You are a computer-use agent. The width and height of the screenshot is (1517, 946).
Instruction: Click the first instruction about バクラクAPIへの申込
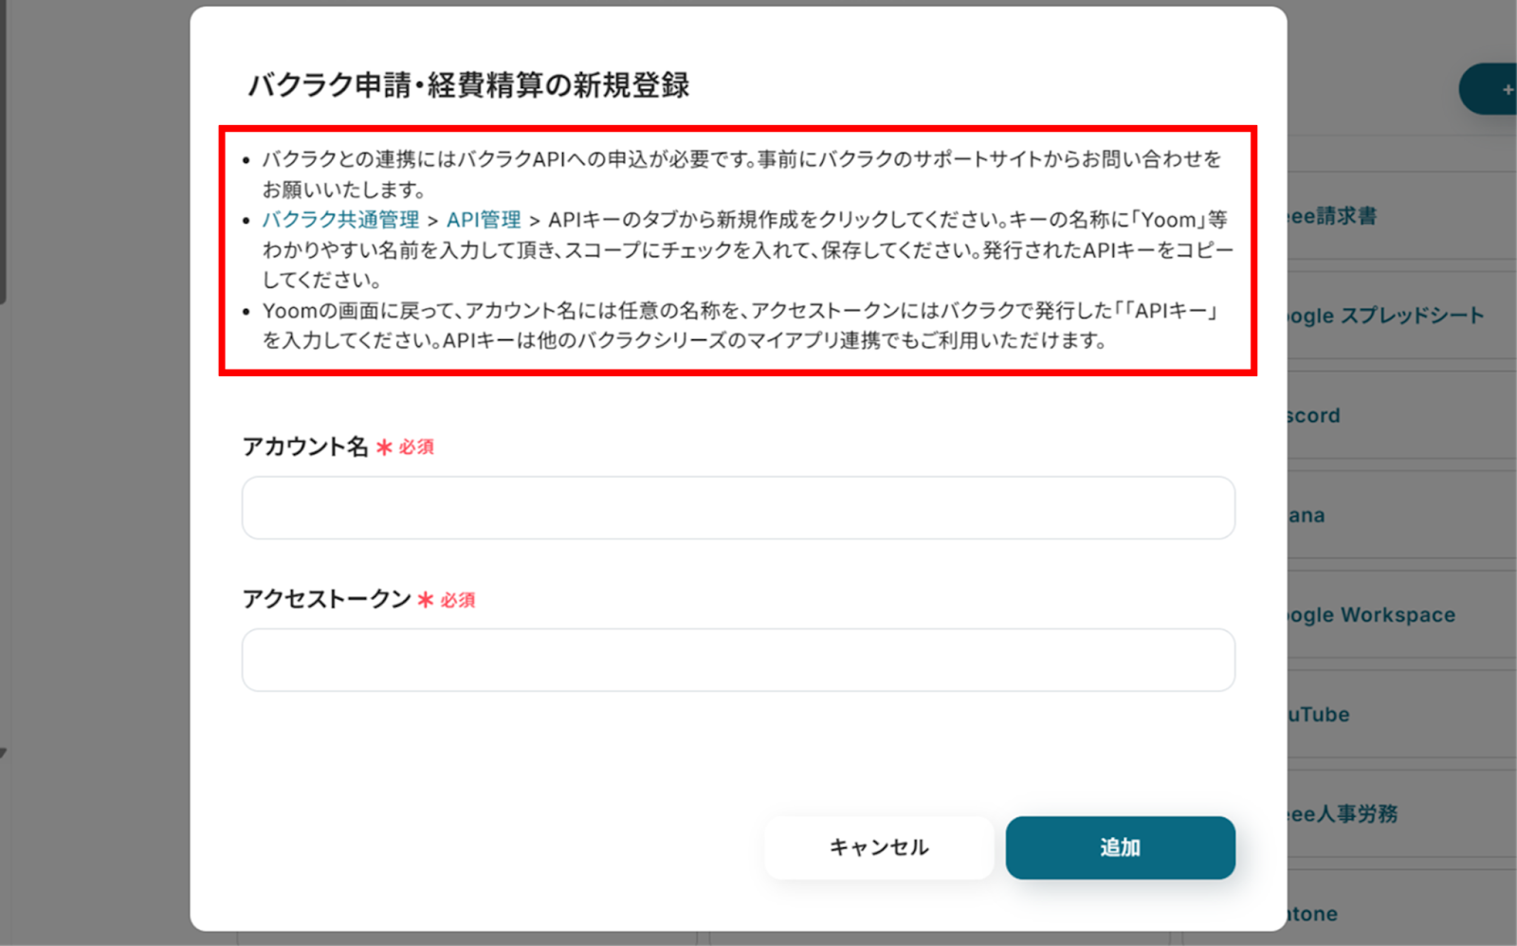(x=741, y=174)
